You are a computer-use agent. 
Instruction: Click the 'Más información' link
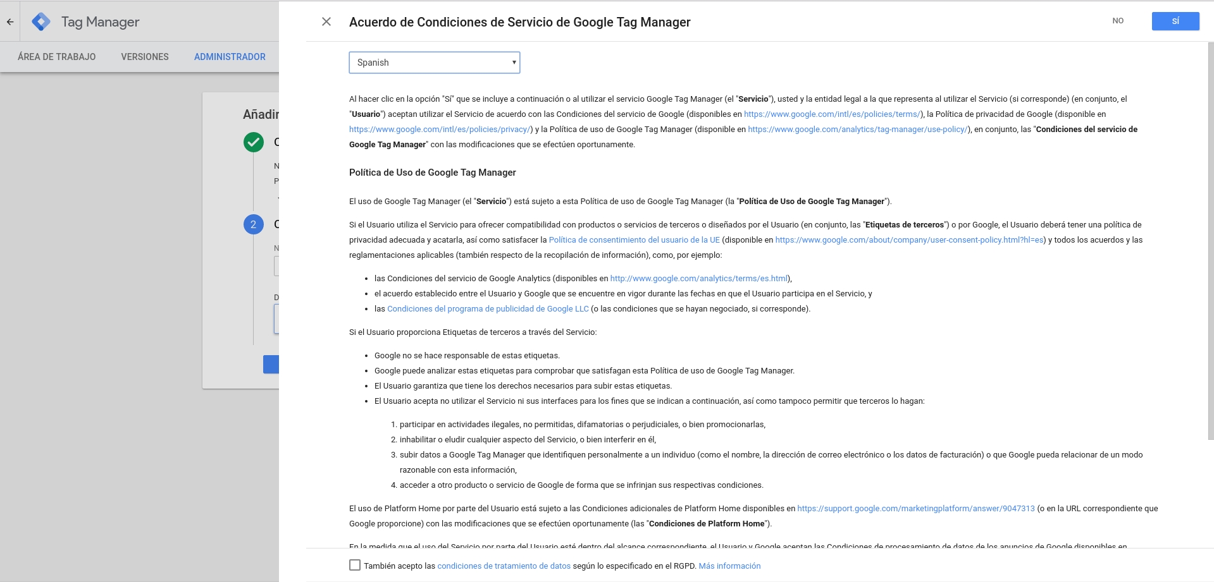click(x=729, y=566)
